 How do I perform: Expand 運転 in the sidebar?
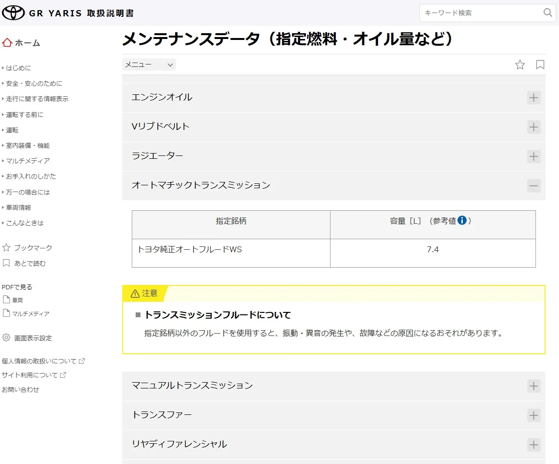coord(10,130)
